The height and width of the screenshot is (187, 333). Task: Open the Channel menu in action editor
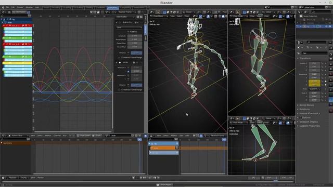[x=57, y=136]
